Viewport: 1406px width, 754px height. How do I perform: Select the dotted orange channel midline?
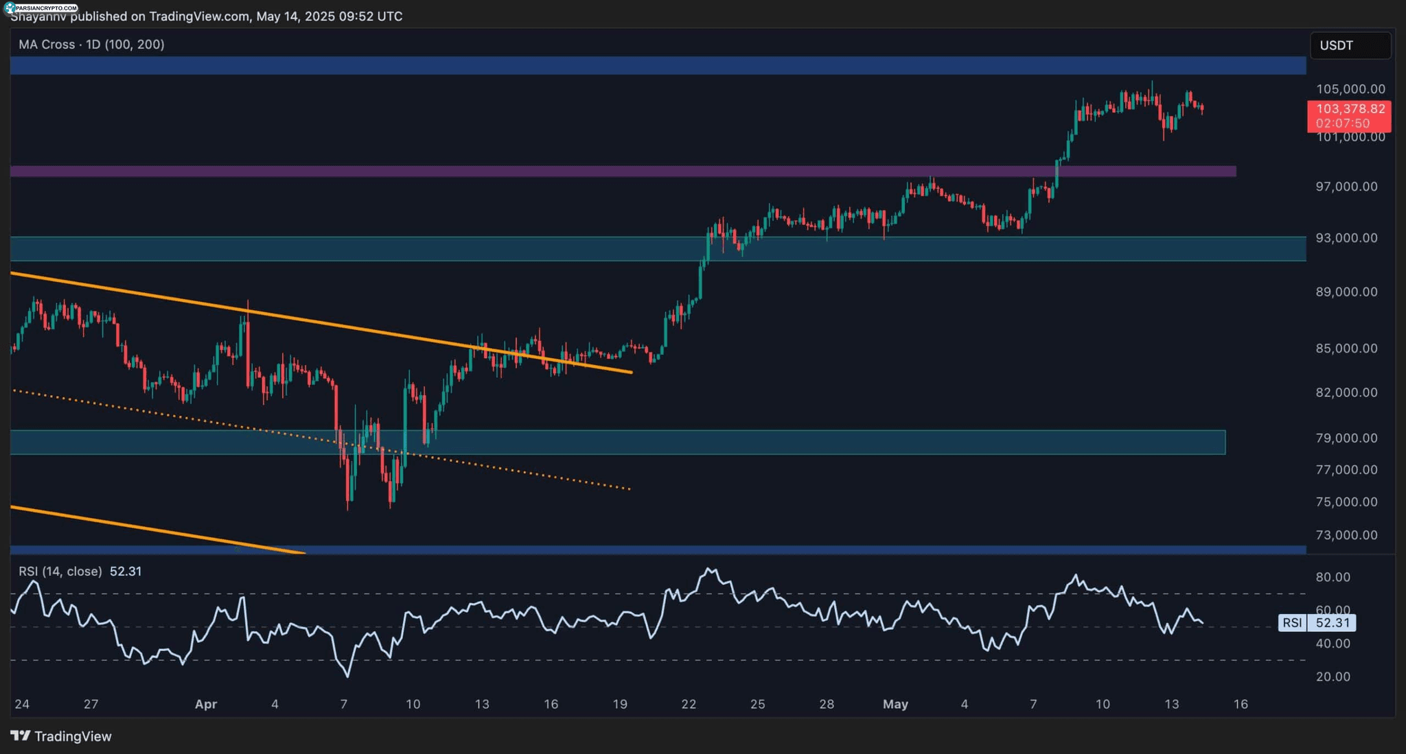[x=321, y=440]
